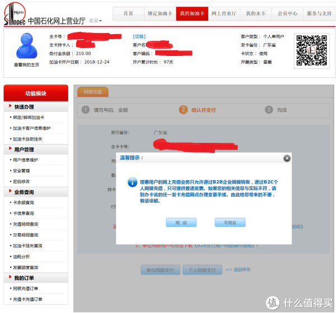The image size is (336, 313).
Task: Click step 1 circle 填写号码、金额
Action: tap(86, 110)
